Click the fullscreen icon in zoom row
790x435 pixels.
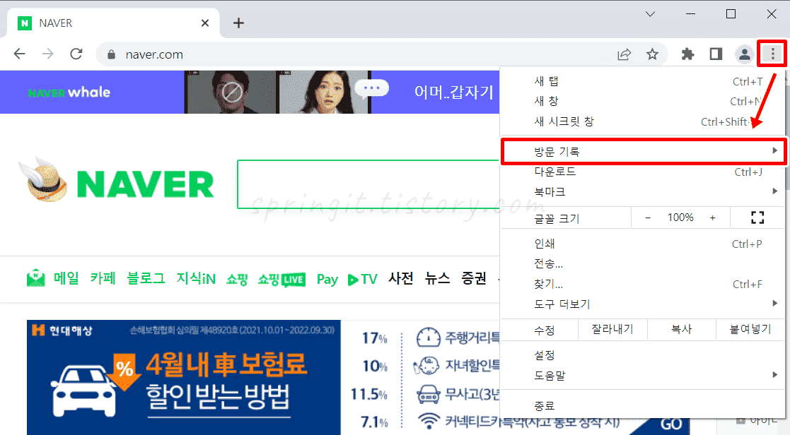click(757, 218)
